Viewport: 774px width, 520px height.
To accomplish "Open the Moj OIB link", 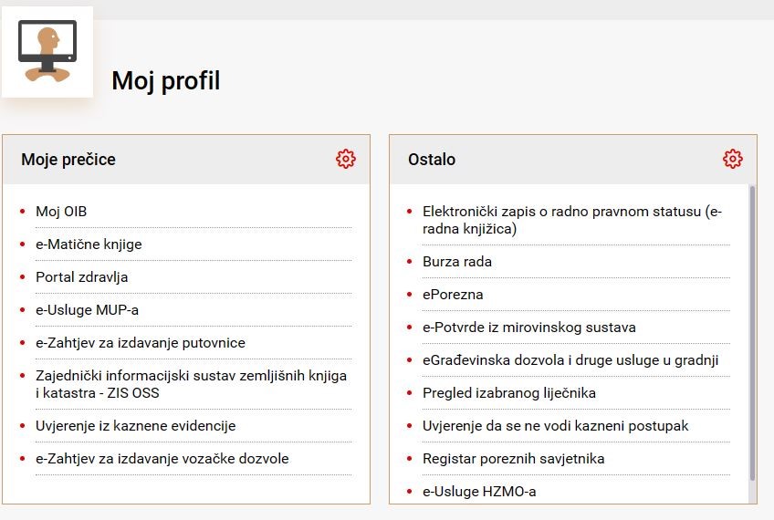I will coord(61,211).
